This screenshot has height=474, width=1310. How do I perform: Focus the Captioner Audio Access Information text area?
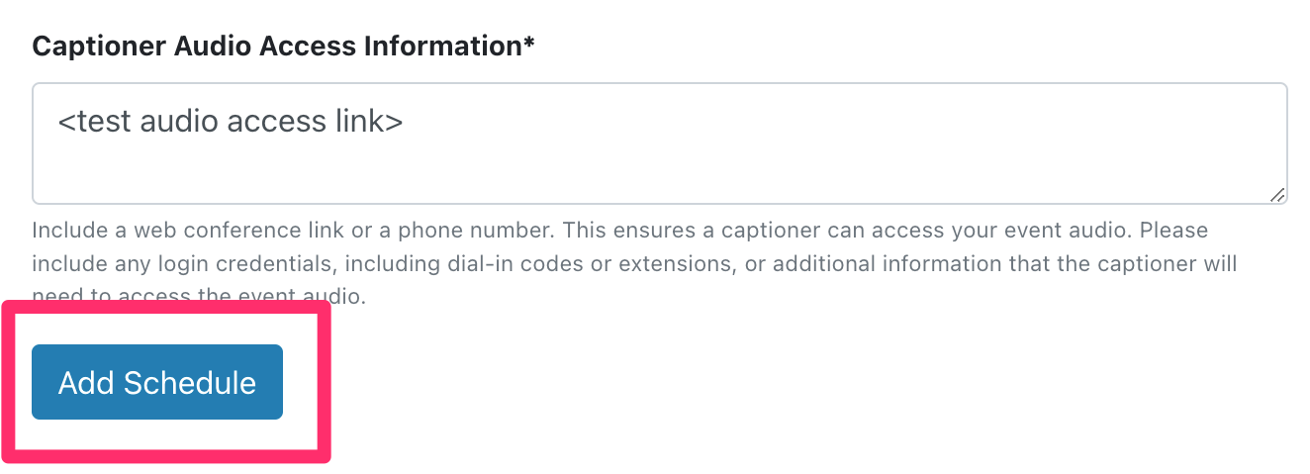[x=659, y=143]
